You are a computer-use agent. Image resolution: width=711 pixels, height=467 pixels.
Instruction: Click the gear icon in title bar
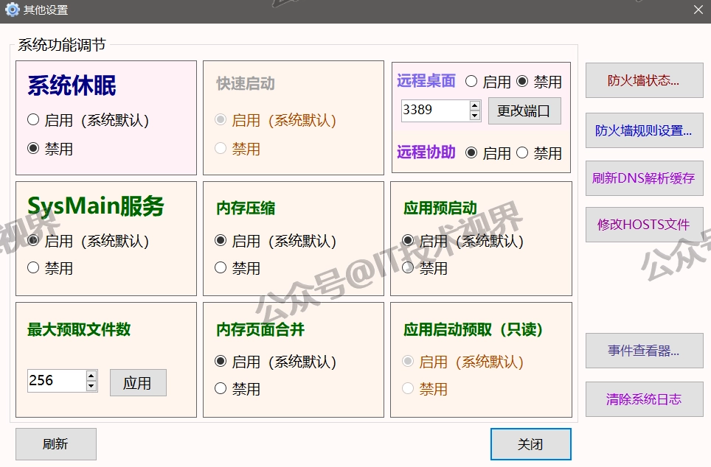pyautogui.click(x=13, y=10)
